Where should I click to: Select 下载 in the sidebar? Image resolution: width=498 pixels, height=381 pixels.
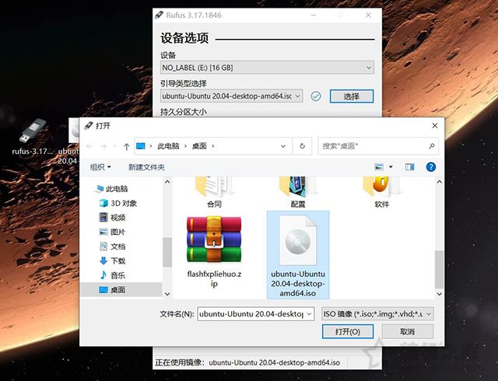[x=113, y=261]
